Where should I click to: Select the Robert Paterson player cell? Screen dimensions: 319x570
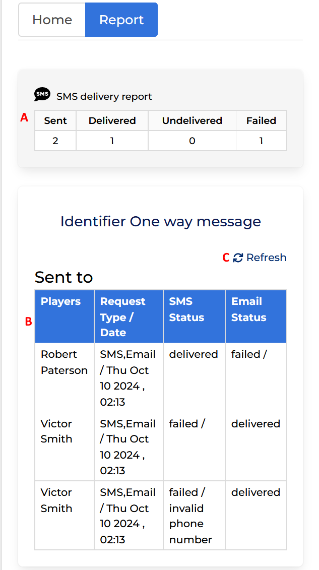point(65,377)
